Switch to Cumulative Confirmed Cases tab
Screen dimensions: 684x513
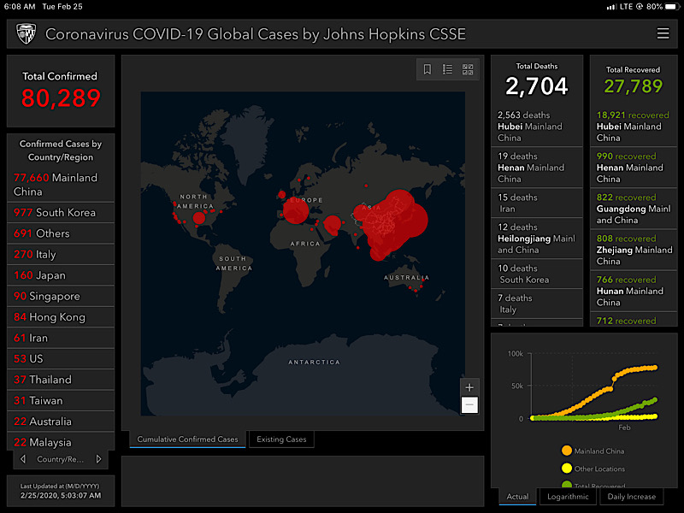187,439
